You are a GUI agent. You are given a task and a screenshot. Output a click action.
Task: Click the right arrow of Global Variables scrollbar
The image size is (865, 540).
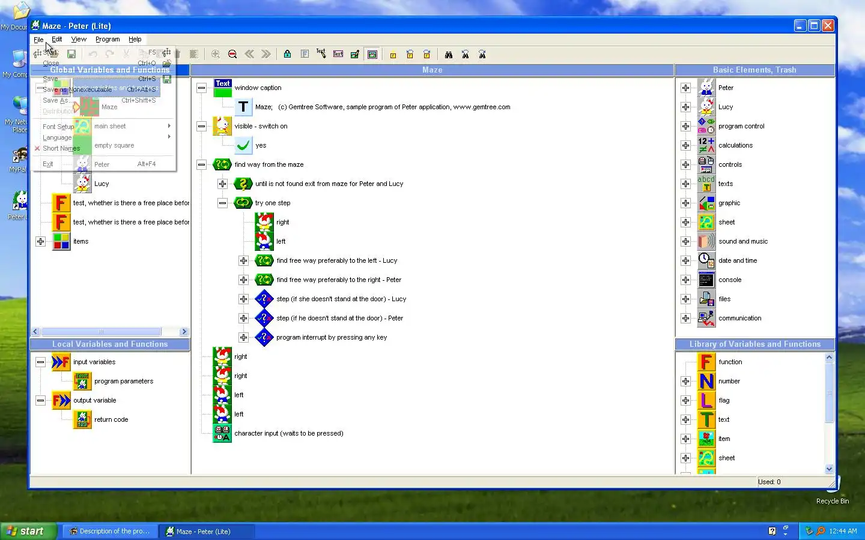(x=184, y=331)
